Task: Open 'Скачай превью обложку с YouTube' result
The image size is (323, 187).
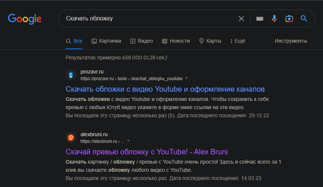Action: 147,152
